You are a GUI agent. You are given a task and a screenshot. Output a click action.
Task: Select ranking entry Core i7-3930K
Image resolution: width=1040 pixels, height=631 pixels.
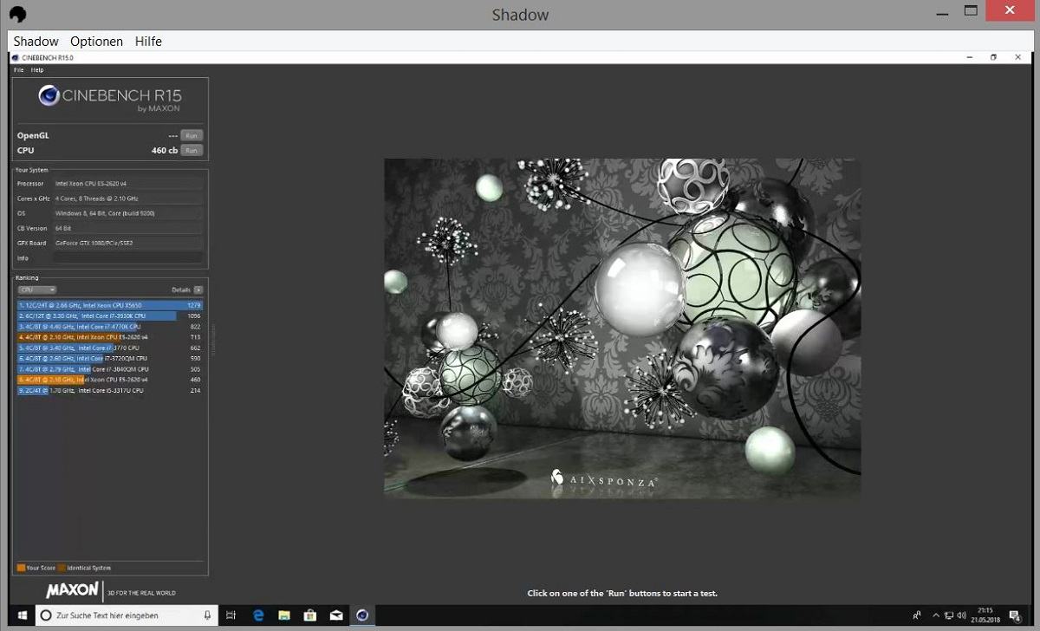tap(110, 315)
